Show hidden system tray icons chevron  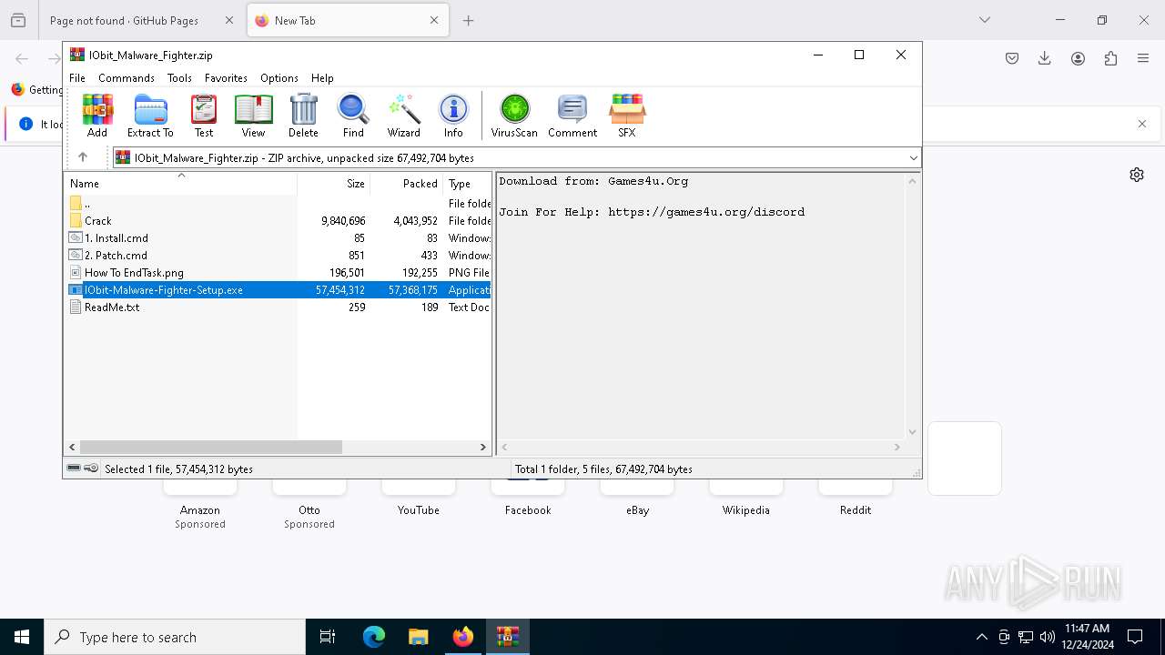tap(981, 637)
